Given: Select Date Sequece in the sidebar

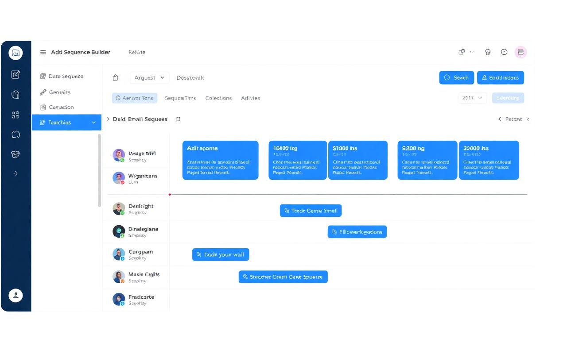Looking at the screenshot, I should pyautogui.click(x=66, y=76).
